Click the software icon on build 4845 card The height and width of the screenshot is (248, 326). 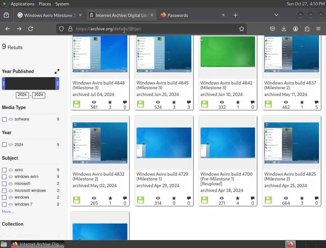[140, 104]
